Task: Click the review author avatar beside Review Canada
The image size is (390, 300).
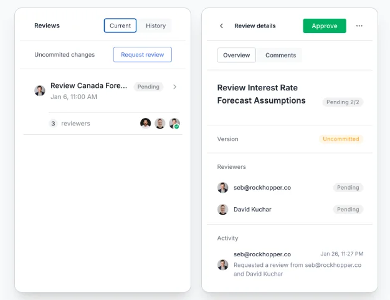Action: [40, 90]
